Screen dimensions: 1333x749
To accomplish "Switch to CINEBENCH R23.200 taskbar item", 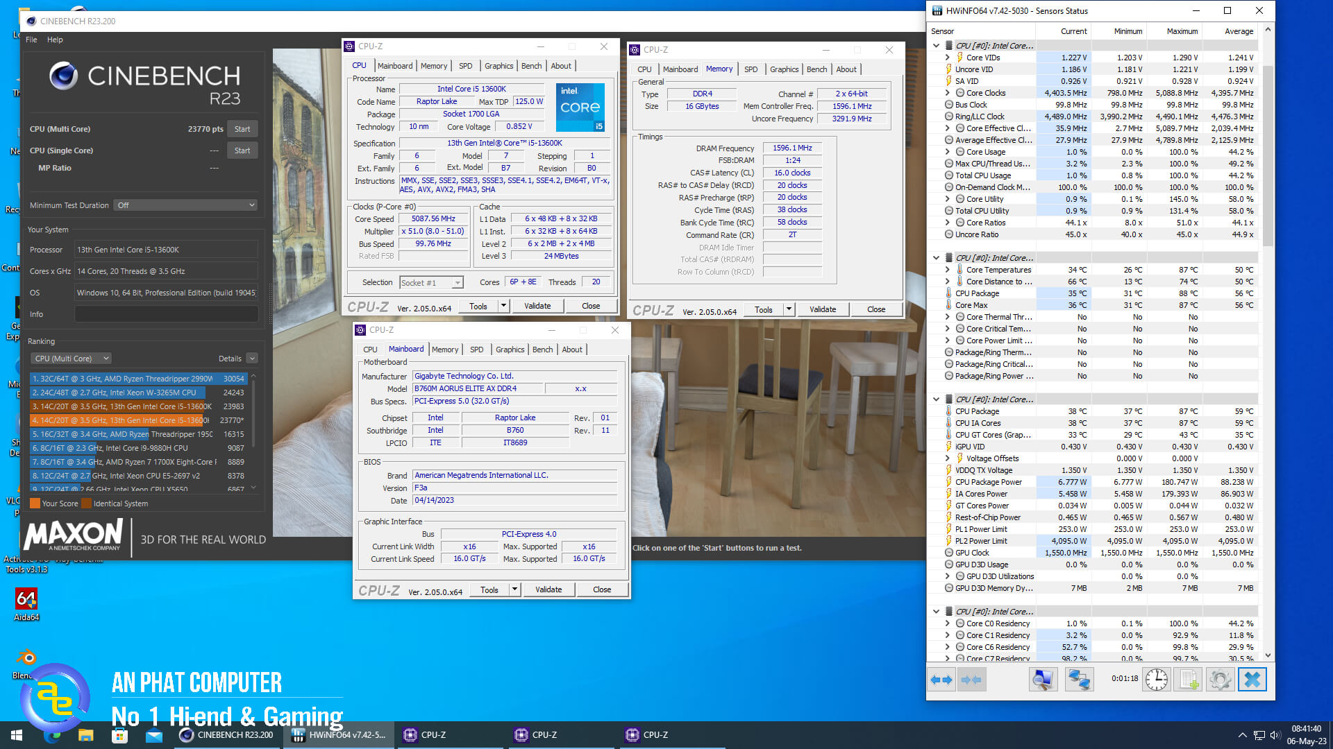I will coord(227,735).
